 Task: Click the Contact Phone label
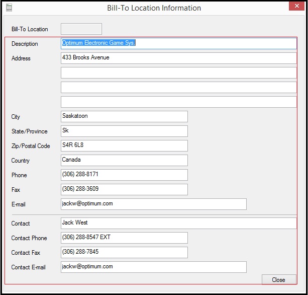(29, 238)
